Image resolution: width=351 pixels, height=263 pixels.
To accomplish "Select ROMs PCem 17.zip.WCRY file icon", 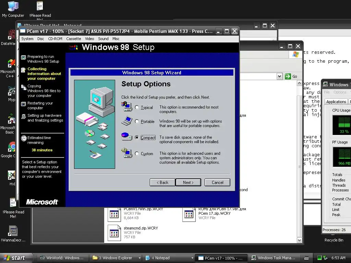I will (x=189, y=215).
